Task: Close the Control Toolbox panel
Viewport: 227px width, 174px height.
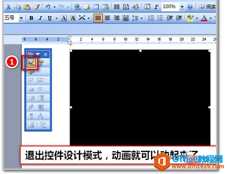Action: click(46, 55)
